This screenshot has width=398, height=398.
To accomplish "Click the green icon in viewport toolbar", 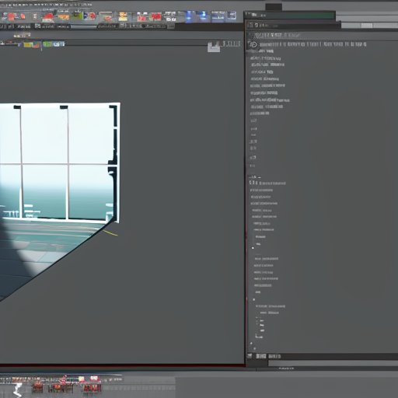I will coord(47,44).
